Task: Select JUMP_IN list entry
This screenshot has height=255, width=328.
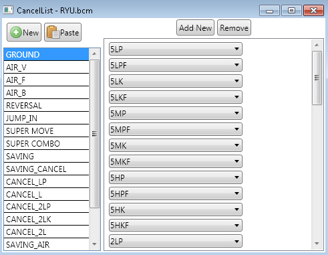Action: [46, 118]
